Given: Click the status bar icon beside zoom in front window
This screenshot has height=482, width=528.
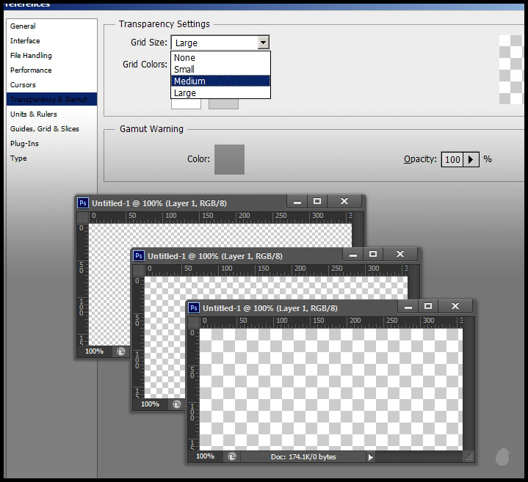Looking at the screenshot, I should pos(232,456).
